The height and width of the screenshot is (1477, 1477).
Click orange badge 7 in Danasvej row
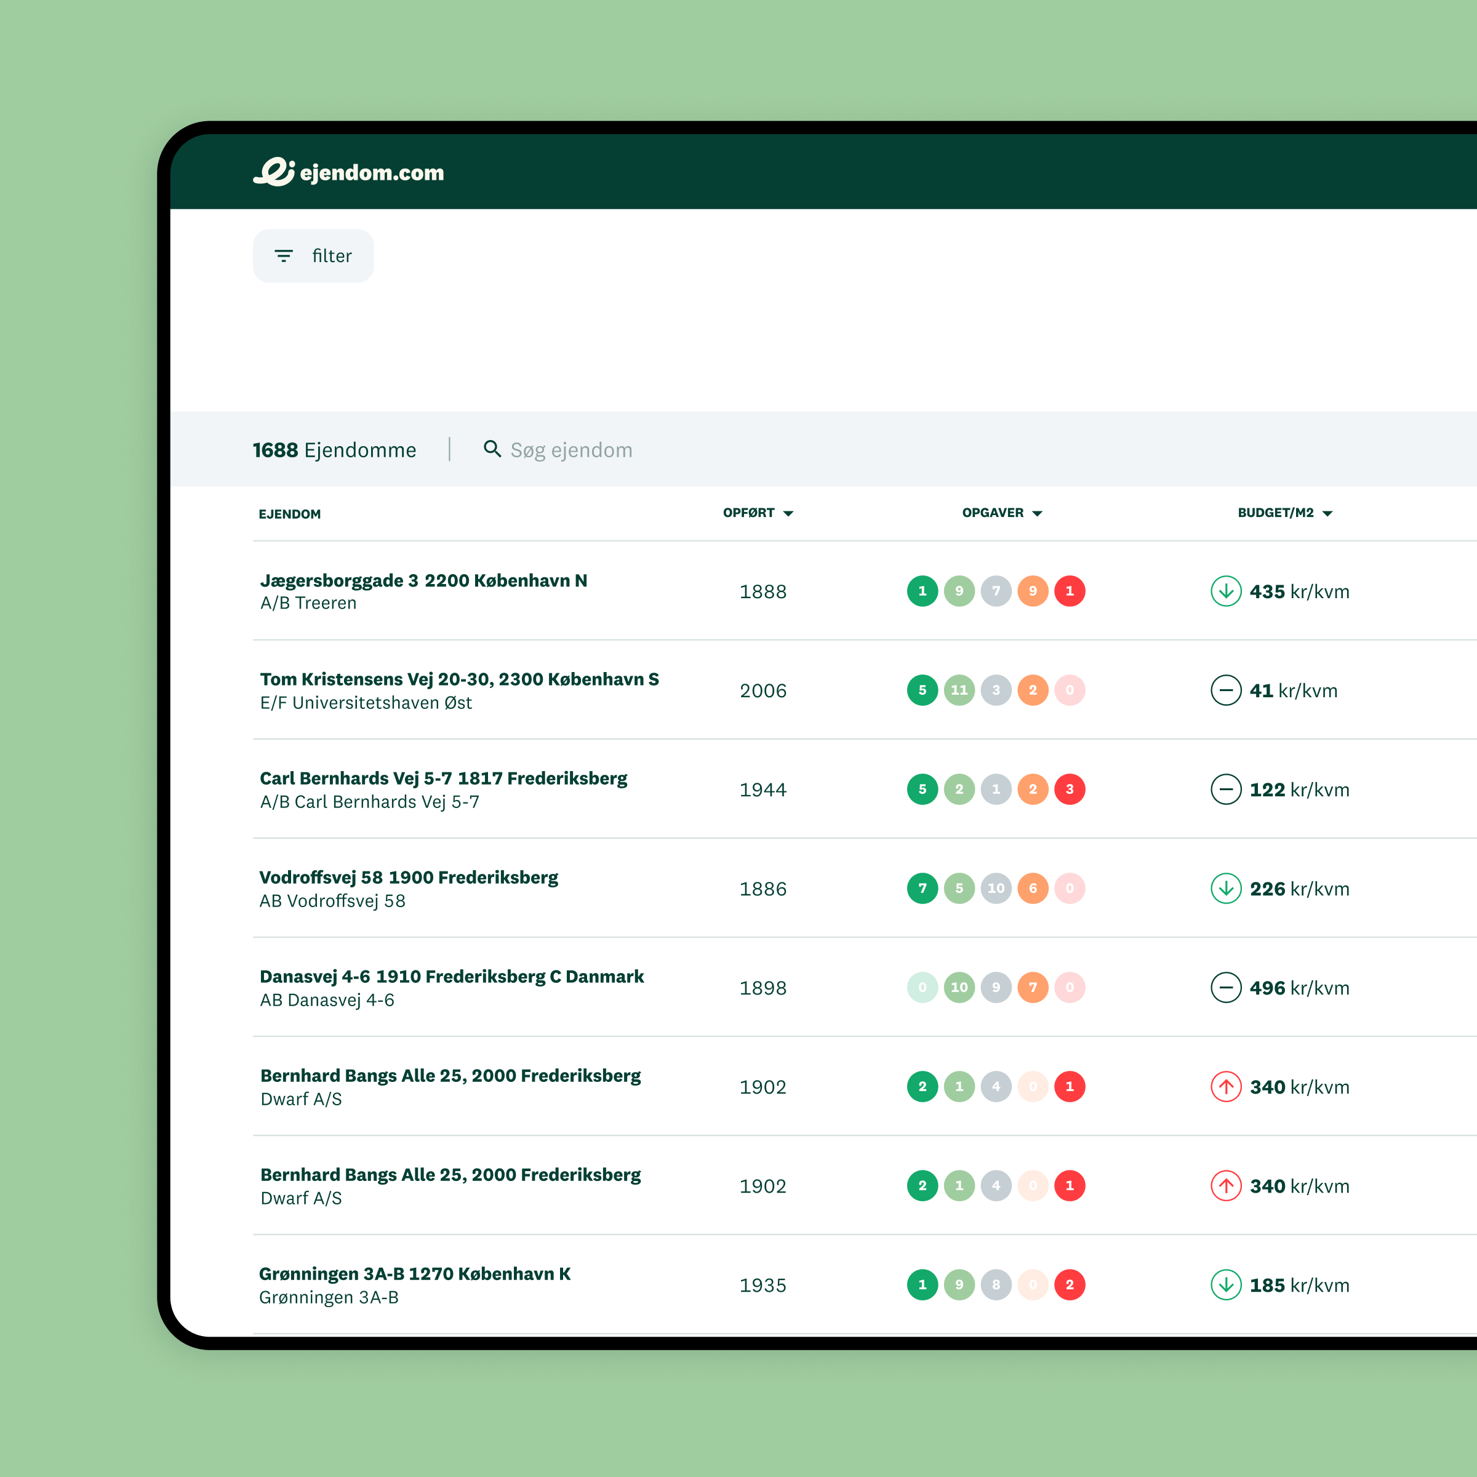1033,987
